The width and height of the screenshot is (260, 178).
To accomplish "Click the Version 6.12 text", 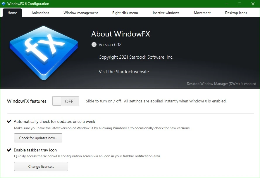I will click(x=110, y=44).
